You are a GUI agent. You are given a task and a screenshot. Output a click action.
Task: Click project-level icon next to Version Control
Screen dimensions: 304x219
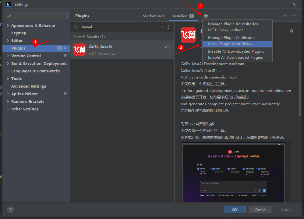coord(66,56)
